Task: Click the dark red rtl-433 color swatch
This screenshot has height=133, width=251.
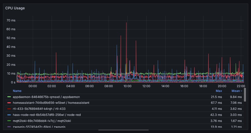Action: pyautogui.click(x=9, y=109)
